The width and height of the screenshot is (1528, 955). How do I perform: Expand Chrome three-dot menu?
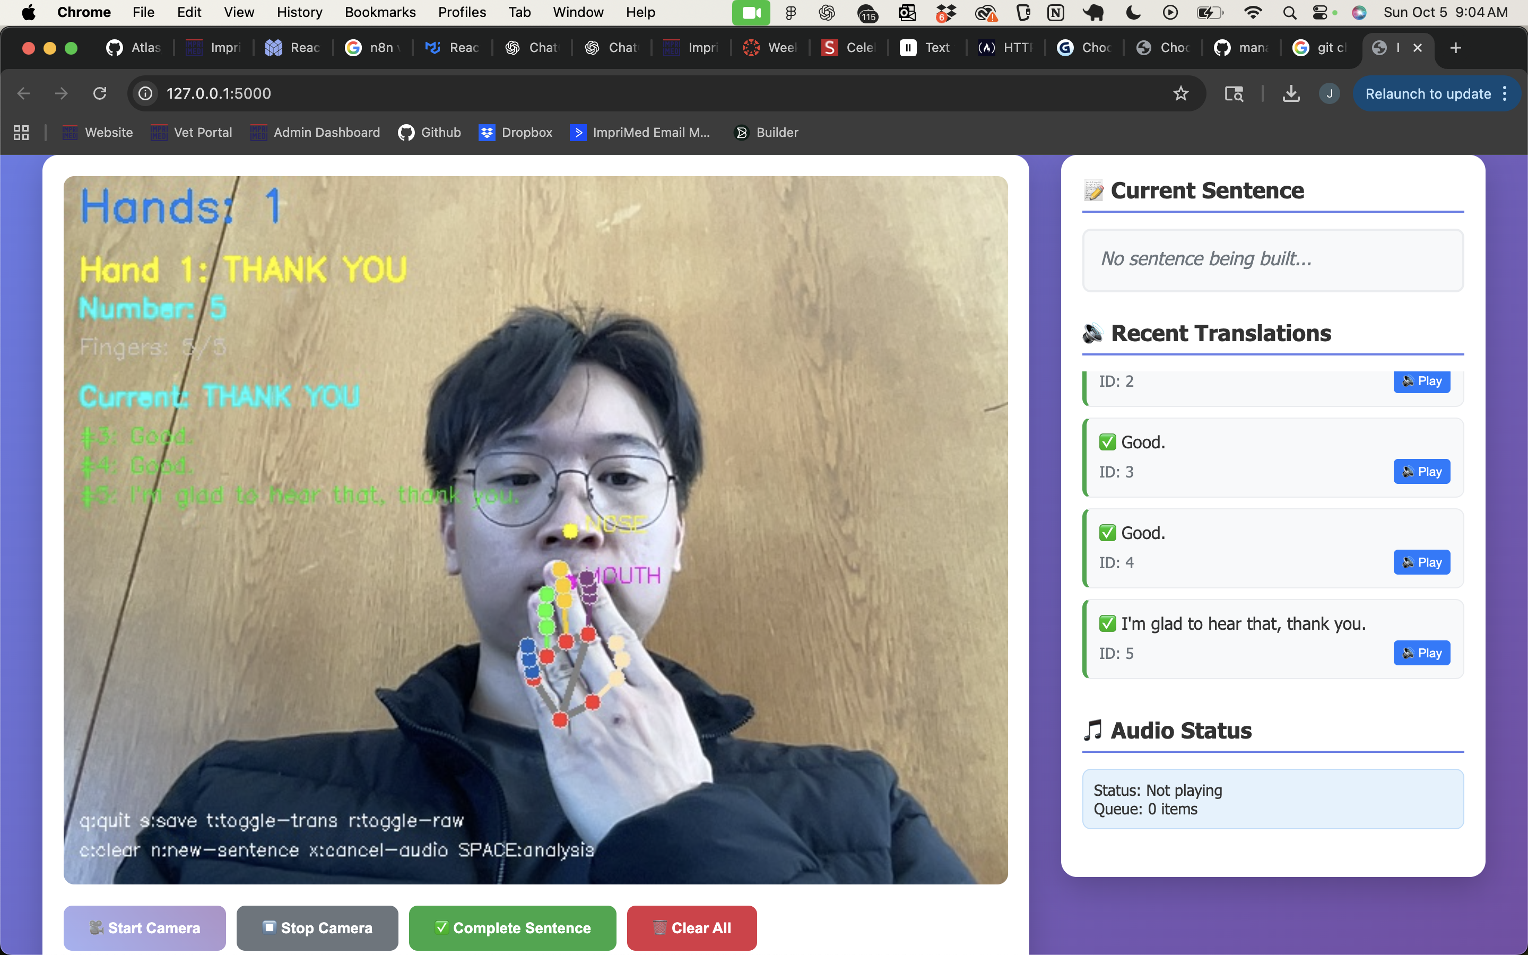pyautogui.click(x=1505, y=93)
